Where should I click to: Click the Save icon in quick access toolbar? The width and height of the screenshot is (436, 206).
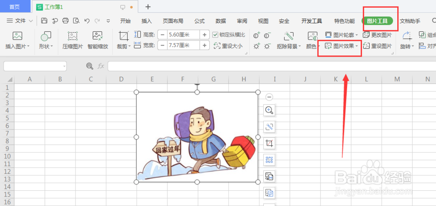44,20
